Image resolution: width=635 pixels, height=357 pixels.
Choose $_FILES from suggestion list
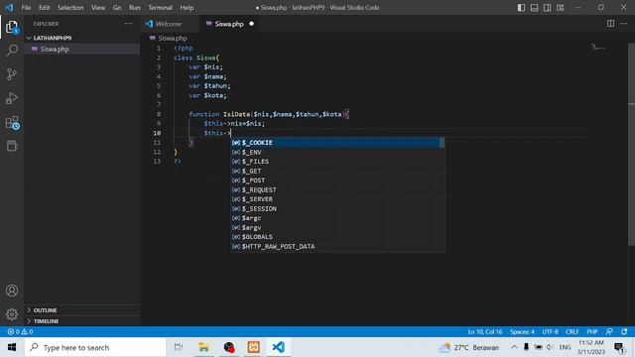pyautogui.click(x=337, y=162)
